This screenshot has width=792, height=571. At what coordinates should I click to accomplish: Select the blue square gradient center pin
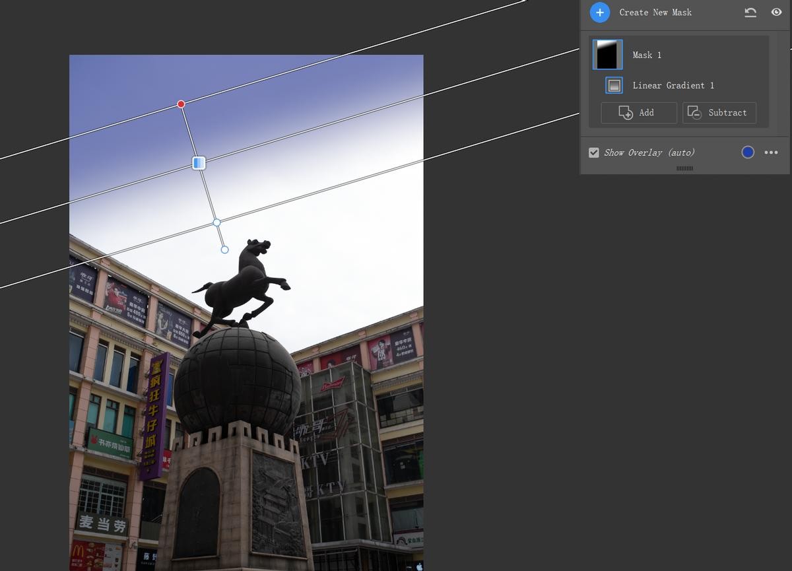(x=199, y=162)
